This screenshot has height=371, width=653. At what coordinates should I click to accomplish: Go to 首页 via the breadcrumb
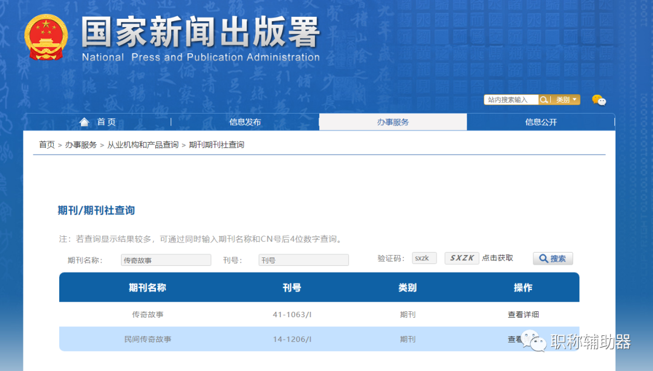click(x=47, y=144)
